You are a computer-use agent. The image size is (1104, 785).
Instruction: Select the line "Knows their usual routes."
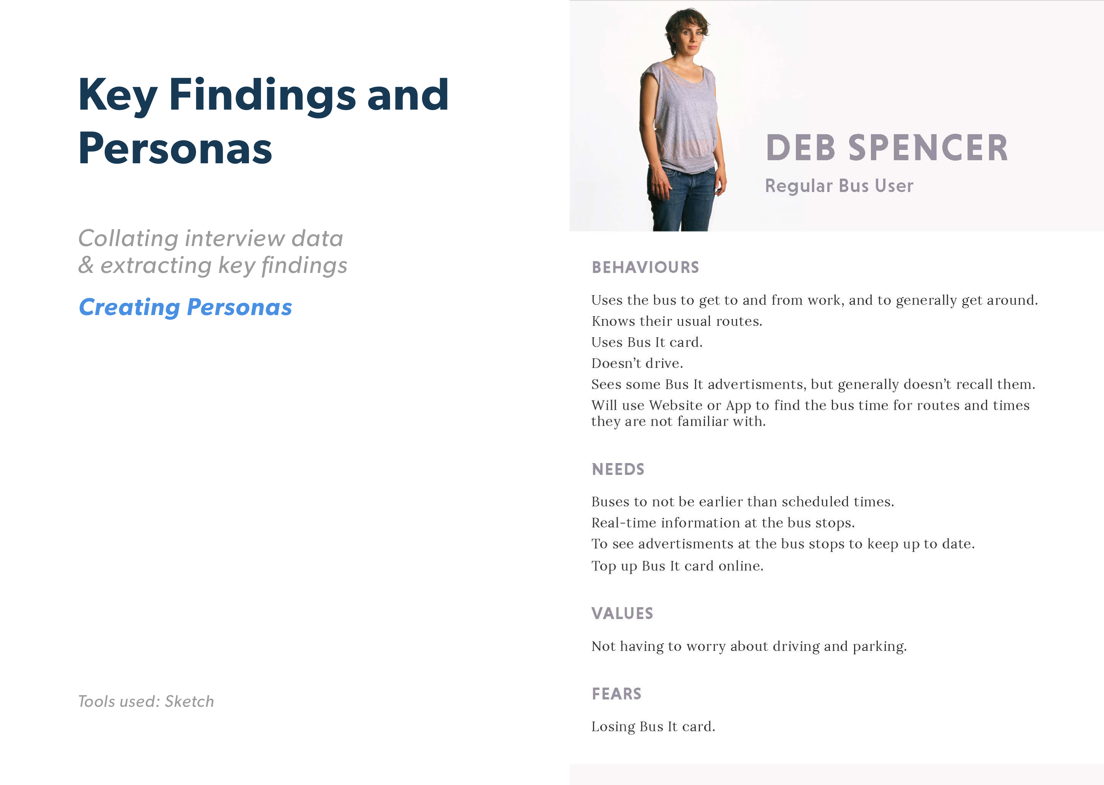tap(676, 322)
